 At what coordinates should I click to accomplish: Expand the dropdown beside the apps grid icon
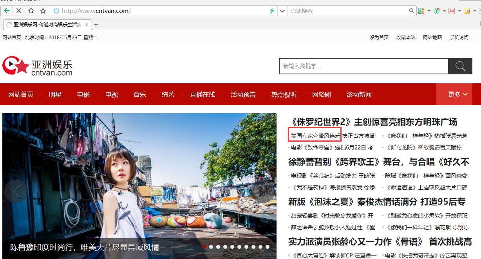pyautogui.click(x=429, y=11)
